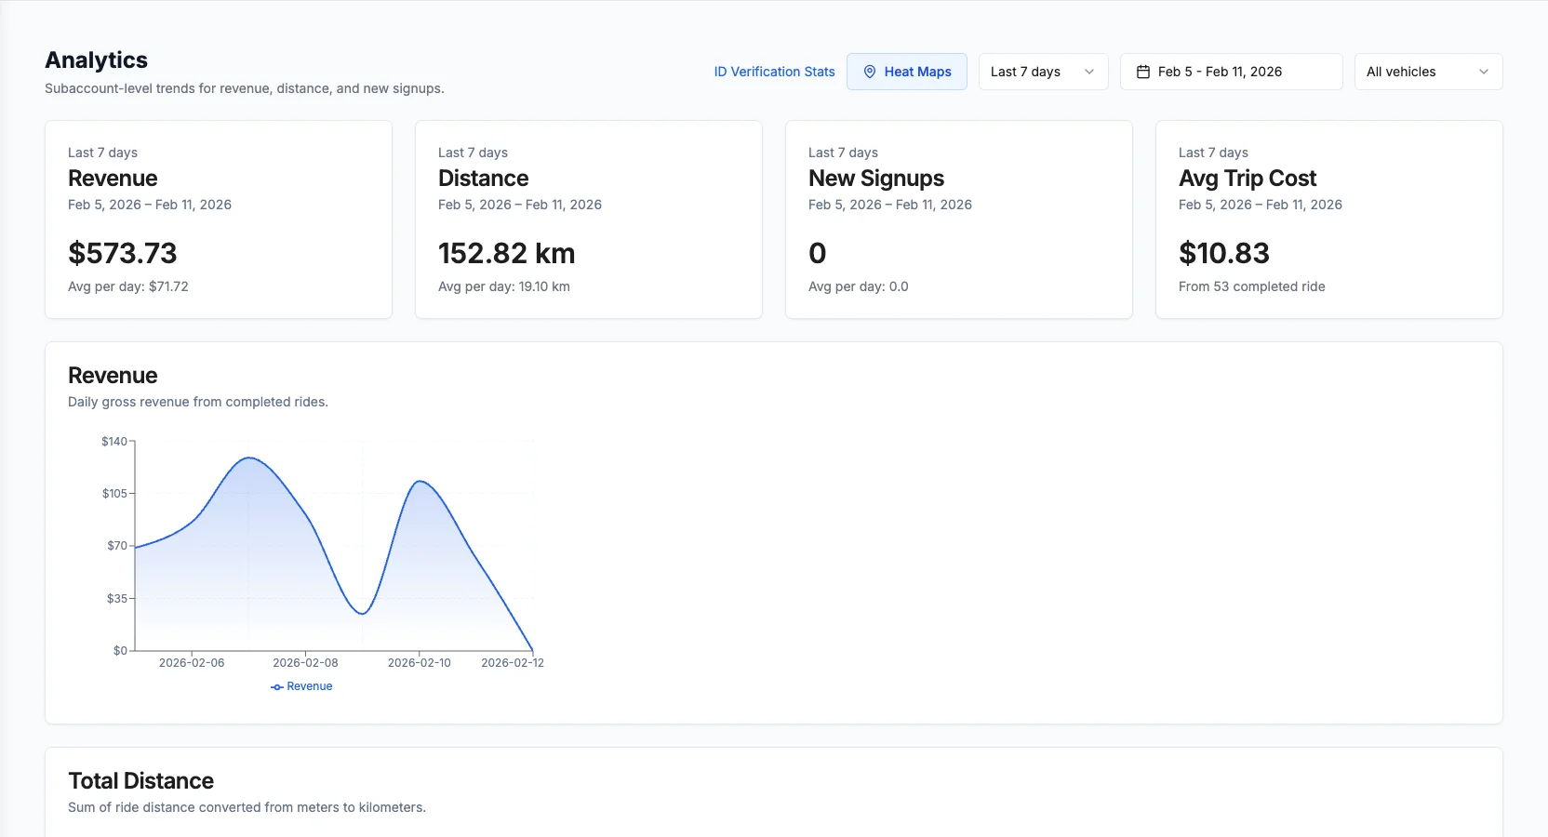Image resolution: width=1548 pixels, height=837 pixels.
Task: Expand the All vehicles dropdown chevron
Action: point(1484,72)
